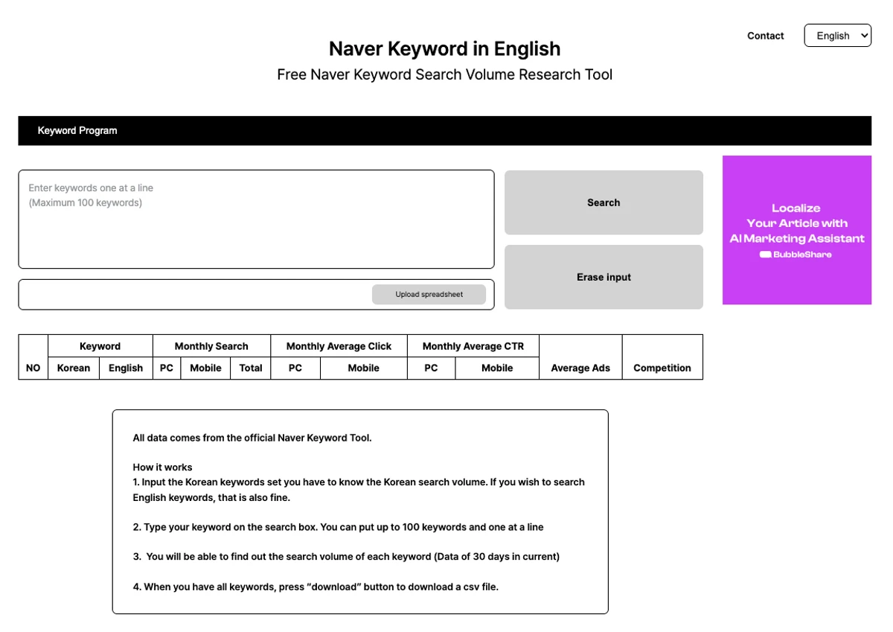Open the BubbleShare AI Marketing Assistant banner
Viewport: 893px width, 632px height.
[x=797, y=230]
